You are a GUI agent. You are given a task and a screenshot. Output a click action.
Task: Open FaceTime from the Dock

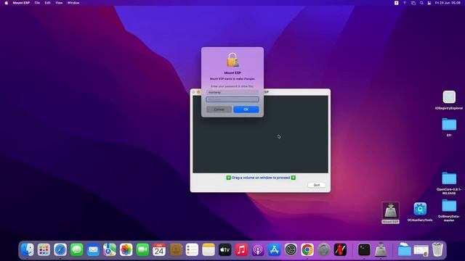142,249
